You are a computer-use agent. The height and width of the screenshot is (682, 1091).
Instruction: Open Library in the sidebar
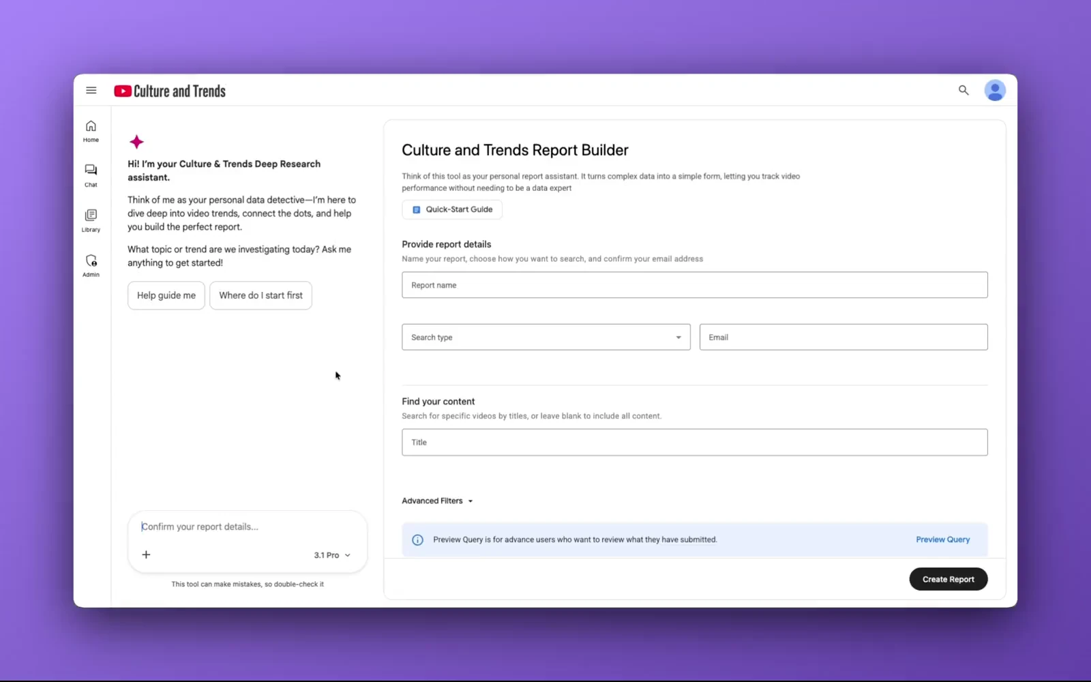(91, 220)
